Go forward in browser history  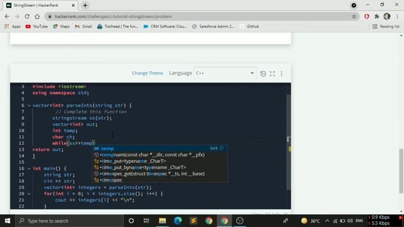pos(17,16)
